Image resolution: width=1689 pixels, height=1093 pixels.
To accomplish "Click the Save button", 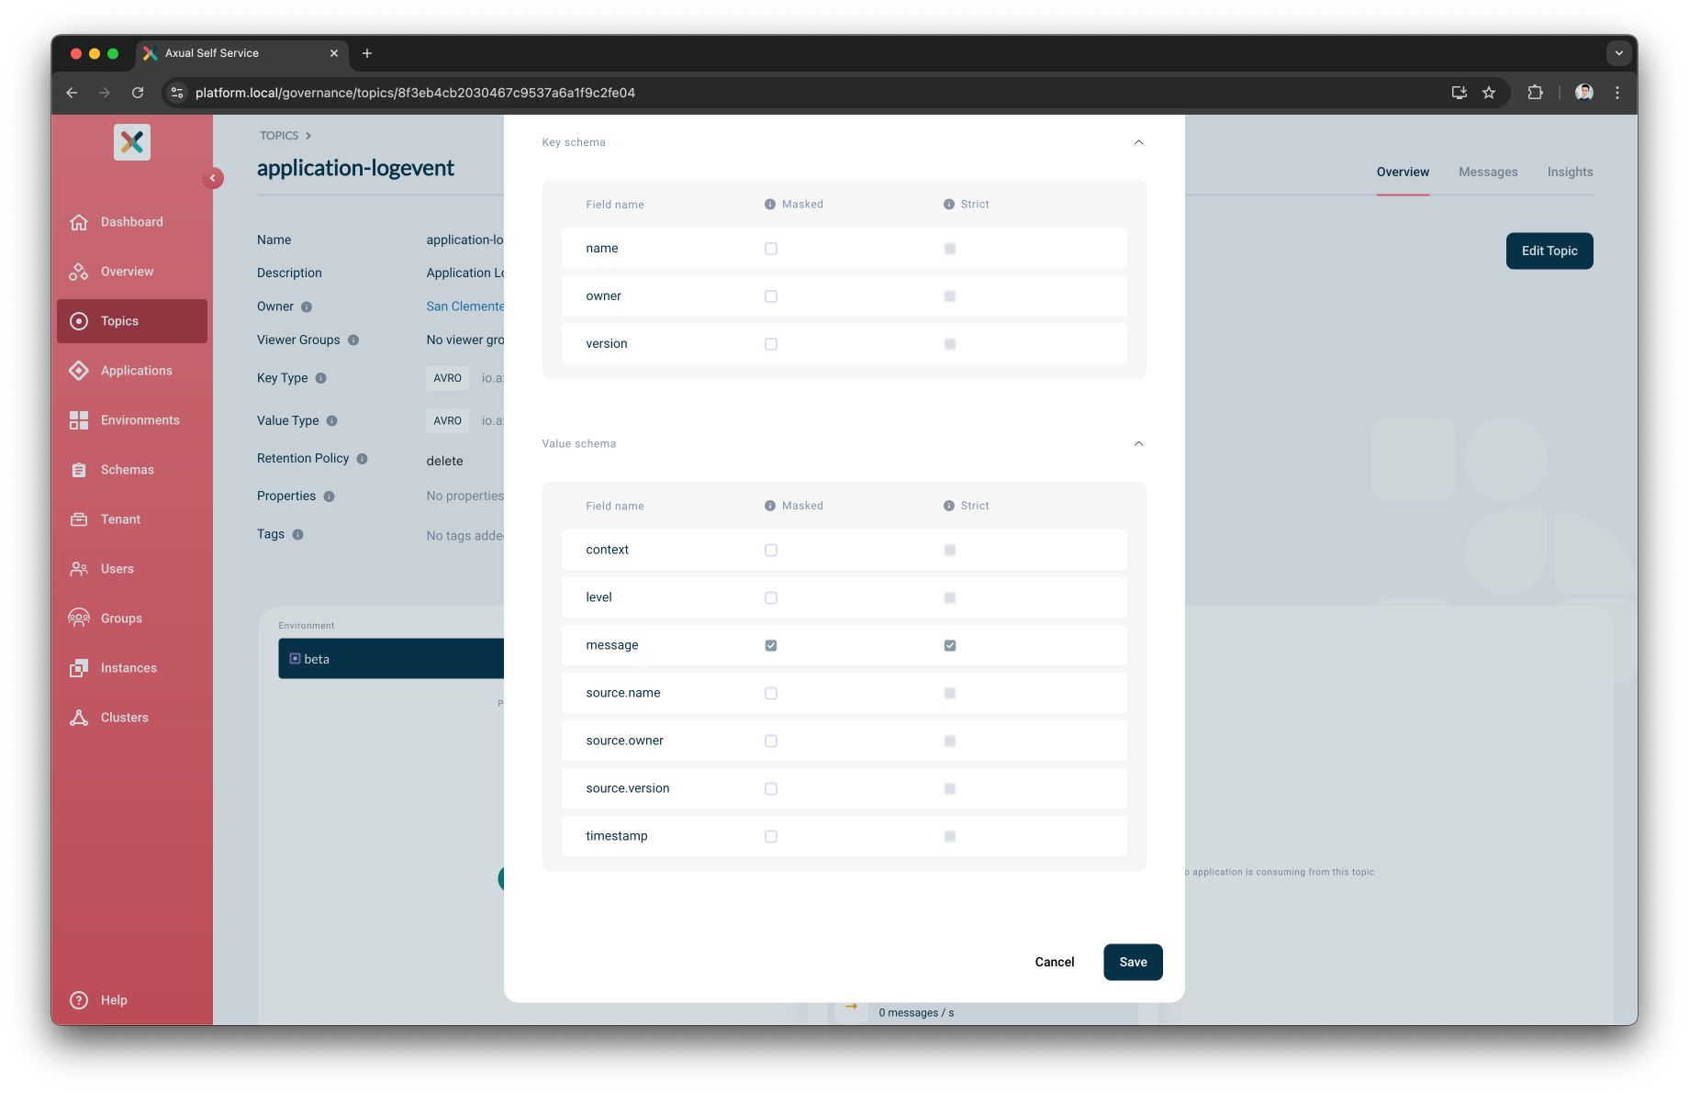I will (x=1133, y=963).
